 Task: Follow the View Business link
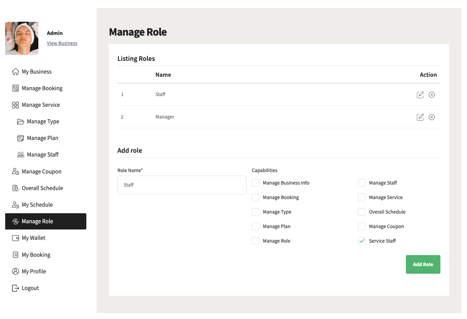point(62,43)
